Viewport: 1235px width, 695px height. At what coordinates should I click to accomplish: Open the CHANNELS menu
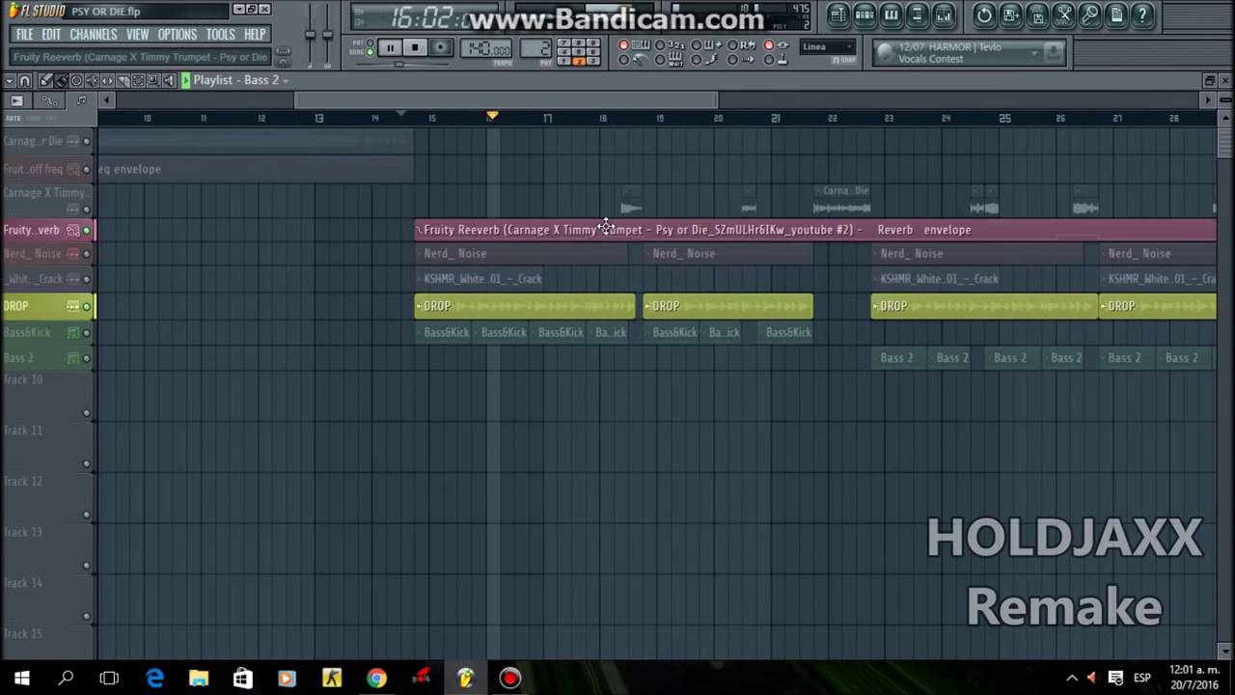click(94, 35)
